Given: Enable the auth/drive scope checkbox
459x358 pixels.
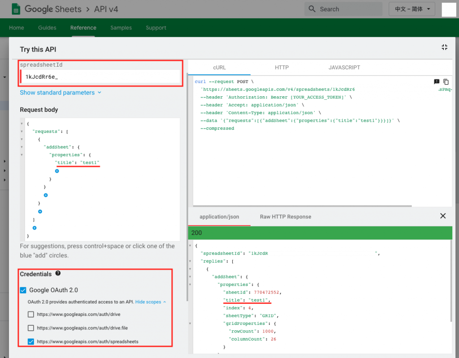Looking at the screenshot, I should tap(31, 315).
